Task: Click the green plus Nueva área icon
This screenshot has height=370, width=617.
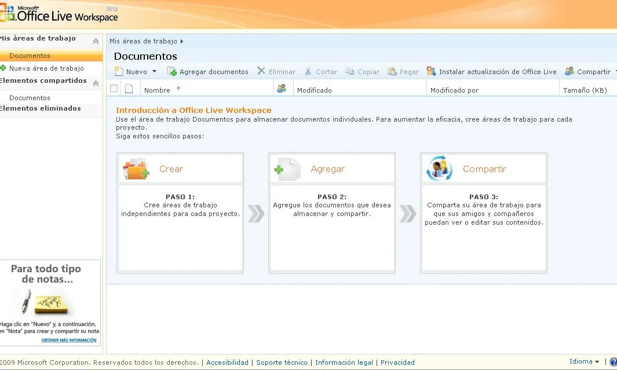Action: point(3,68)
